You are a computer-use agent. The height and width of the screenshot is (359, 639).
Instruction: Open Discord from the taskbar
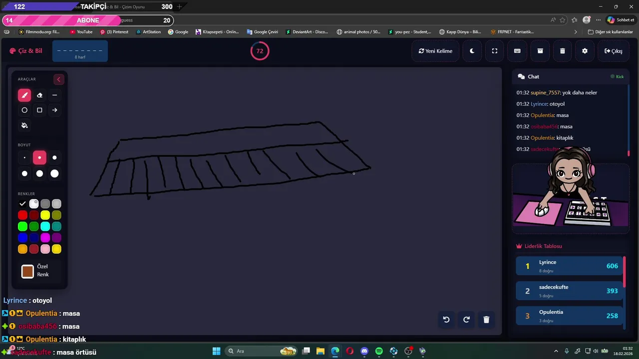click(364, 351)
